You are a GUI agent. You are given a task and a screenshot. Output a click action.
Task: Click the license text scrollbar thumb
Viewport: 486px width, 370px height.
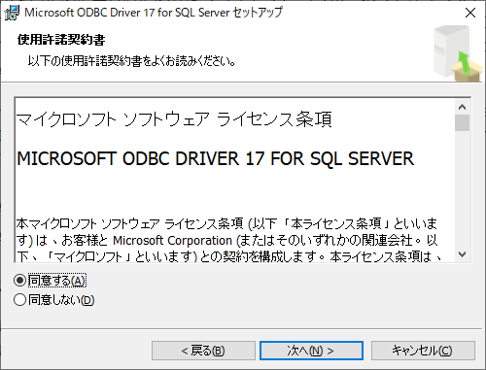462,122
